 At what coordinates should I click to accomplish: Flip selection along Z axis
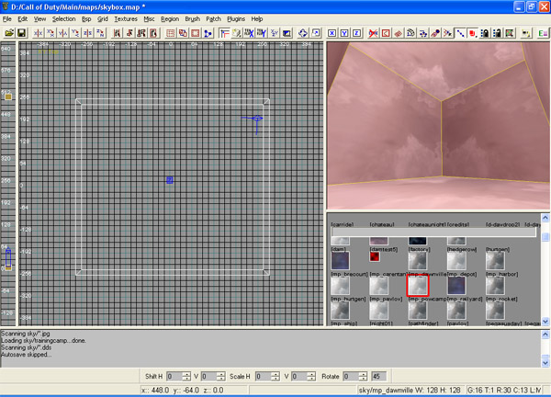pos(87,33)
